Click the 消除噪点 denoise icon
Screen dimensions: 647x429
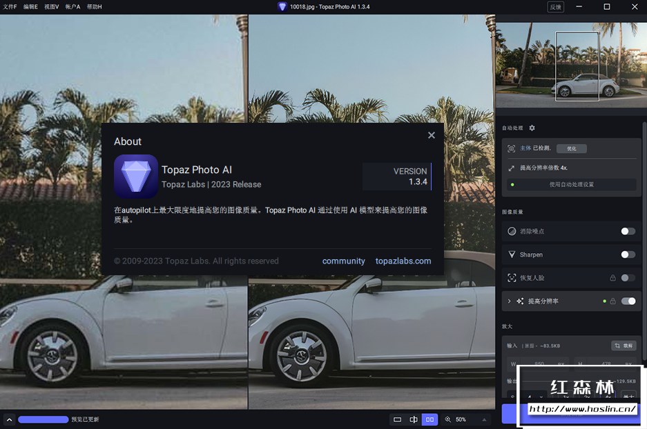pos(512,231)
